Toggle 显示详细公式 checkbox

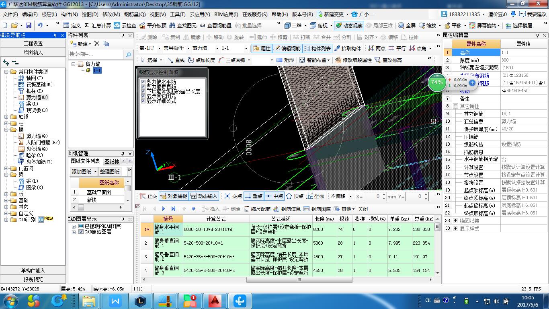click(143, 101)
